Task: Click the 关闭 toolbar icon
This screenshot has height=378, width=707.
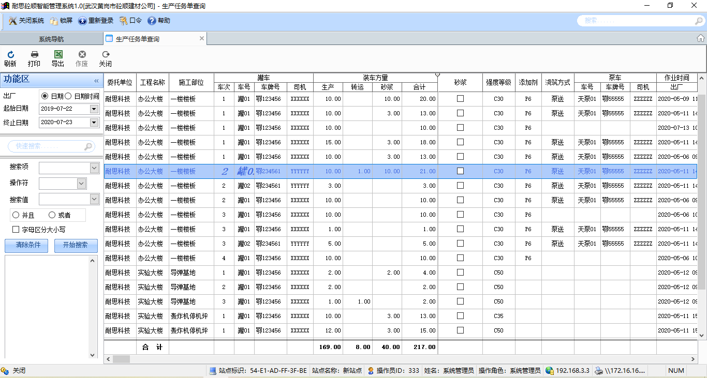Action: tap(106, 55)
